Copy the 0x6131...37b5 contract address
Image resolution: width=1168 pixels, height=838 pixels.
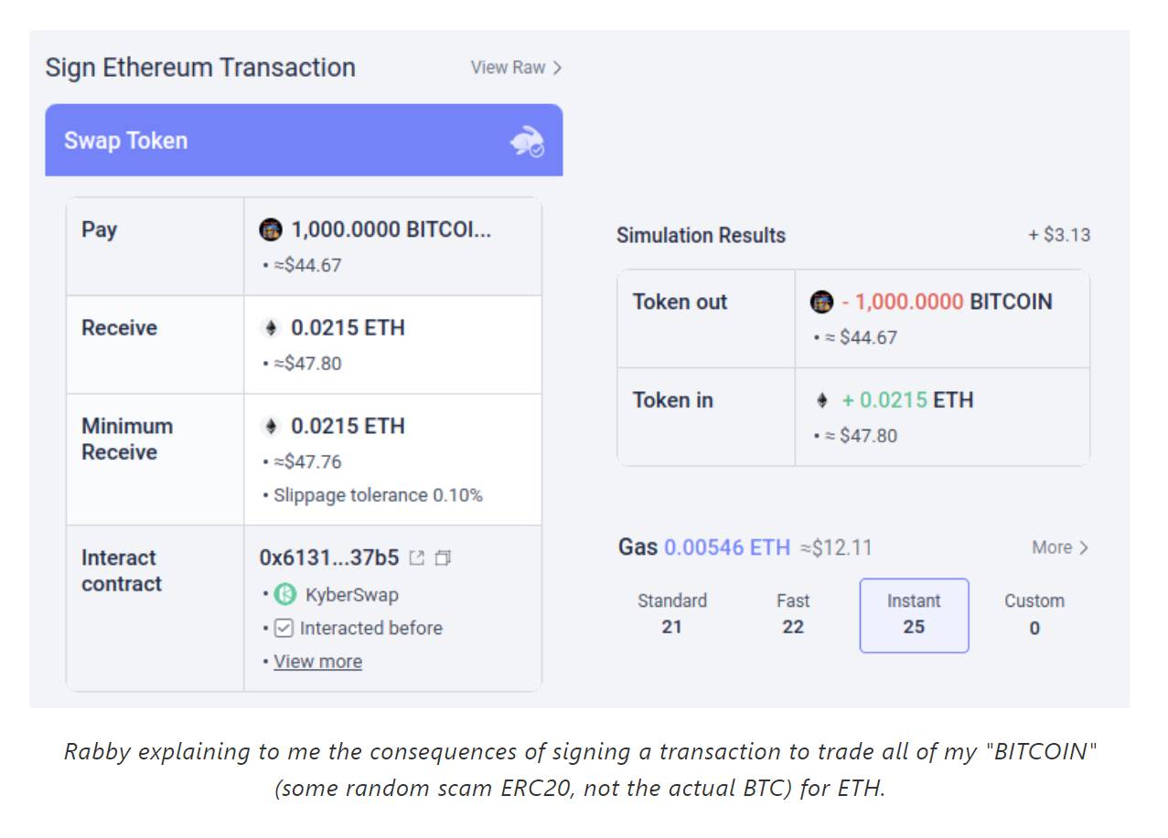(444, 557)
